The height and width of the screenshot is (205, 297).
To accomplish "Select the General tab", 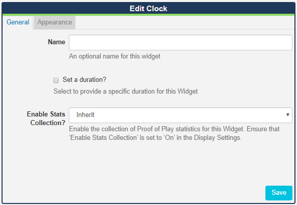I will click(x=18, y=22).
